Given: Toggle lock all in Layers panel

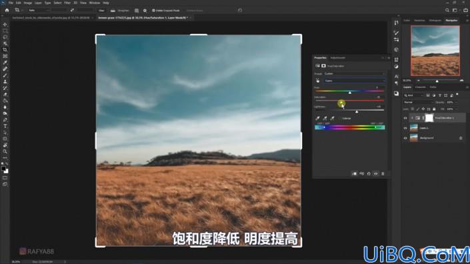Looking at the screenshot, I should [434, 109].
